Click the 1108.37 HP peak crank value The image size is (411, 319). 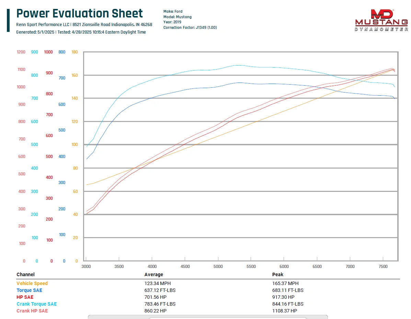285,311
